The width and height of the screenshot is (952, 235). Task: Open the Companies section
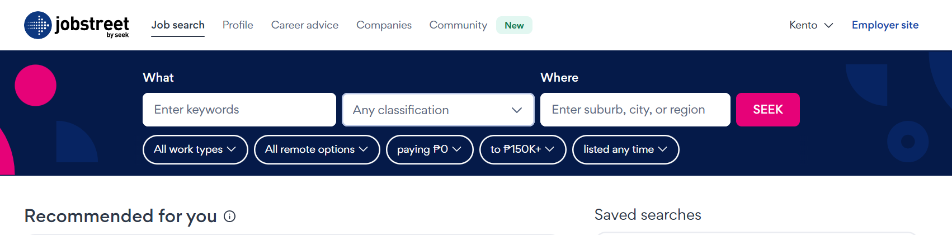pos(384,25)
